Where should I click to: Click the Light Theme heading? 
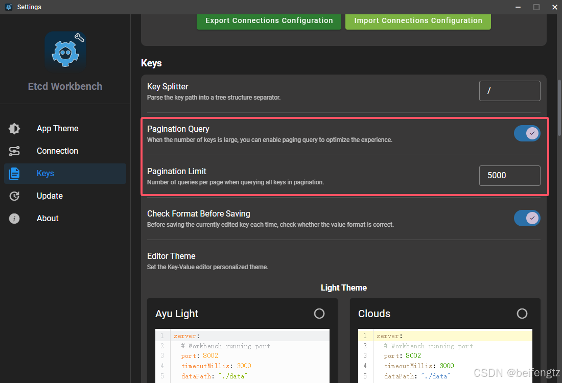pyautogui.click(x=344, y=288)
